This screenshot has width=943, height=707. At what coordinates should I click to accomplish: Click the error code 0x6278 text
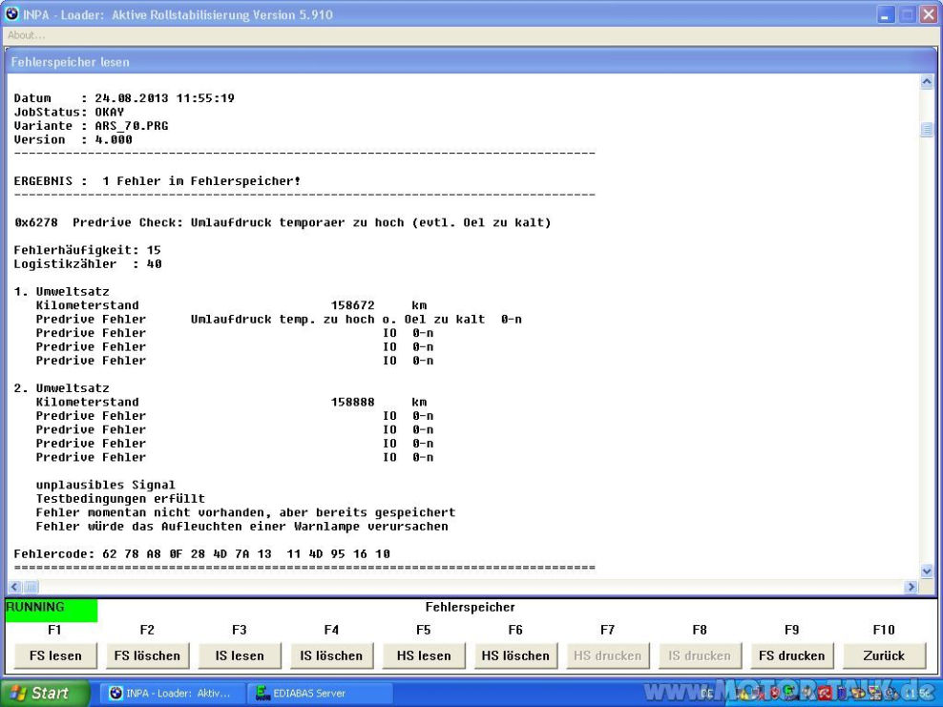pos(36,222)
